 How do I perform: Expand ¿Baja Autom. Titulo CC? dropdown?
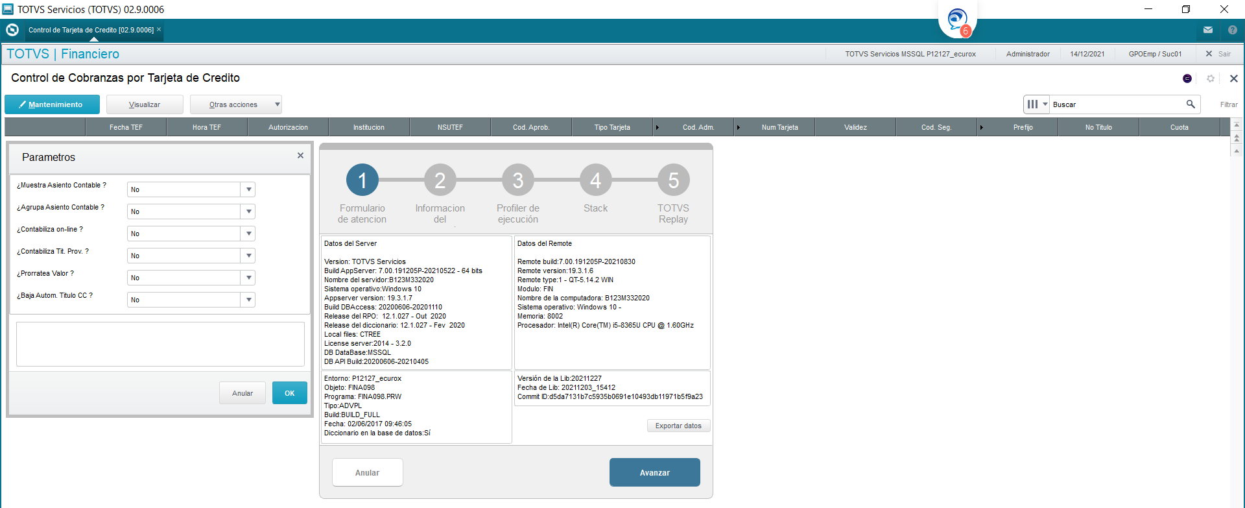248,300
